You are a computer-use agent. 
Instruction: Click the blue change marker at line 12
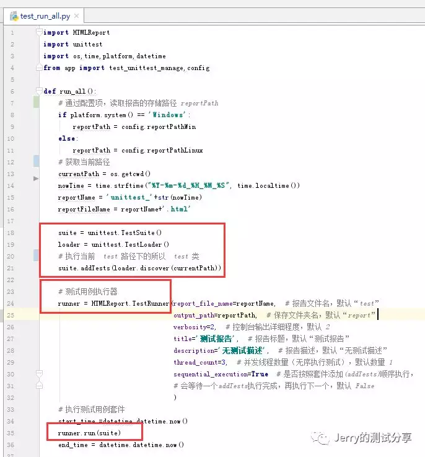tap(37, 161)
